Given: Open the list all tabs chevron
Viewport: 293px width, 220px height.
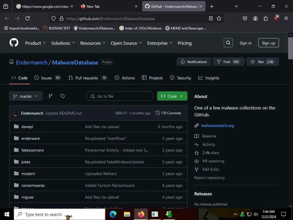Looking at the screenshot, I should 236,6.
